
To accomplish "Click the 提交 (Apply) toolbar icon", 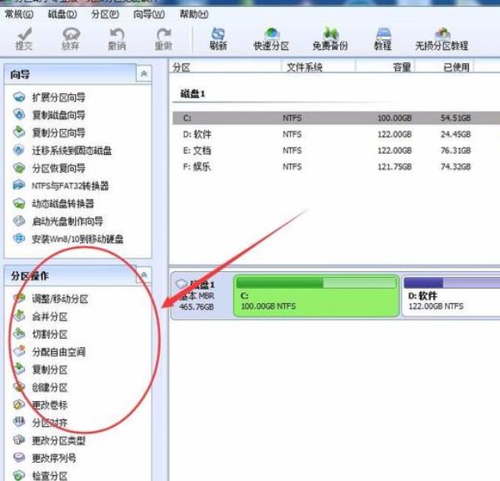I will coord(24,39).
